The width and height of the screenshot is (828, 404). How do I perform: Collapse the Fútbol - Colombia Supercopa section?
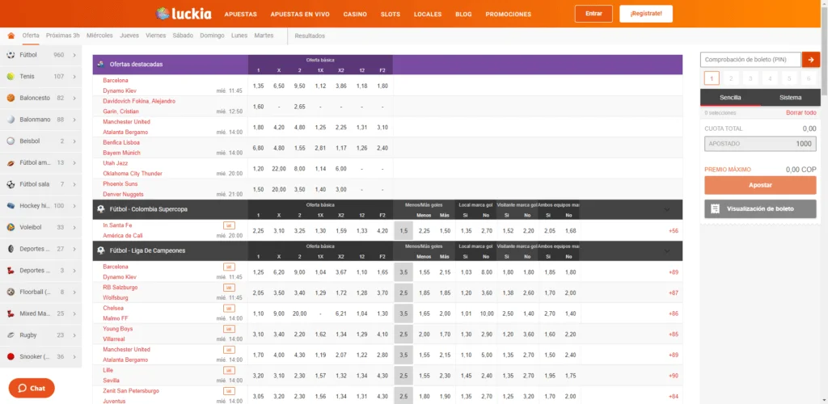[666, 209]
